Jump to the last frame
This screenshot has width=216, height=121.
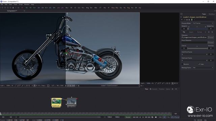coord(149,117)
